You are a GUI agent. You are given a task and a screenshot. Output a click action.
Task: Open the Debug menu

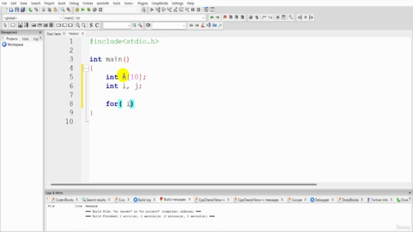[x=74, y=3]
